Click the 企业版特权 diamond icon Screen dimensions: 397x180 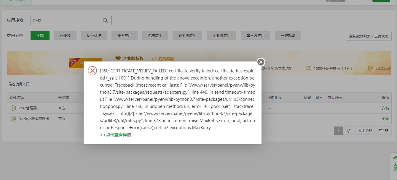pos(118,59)
